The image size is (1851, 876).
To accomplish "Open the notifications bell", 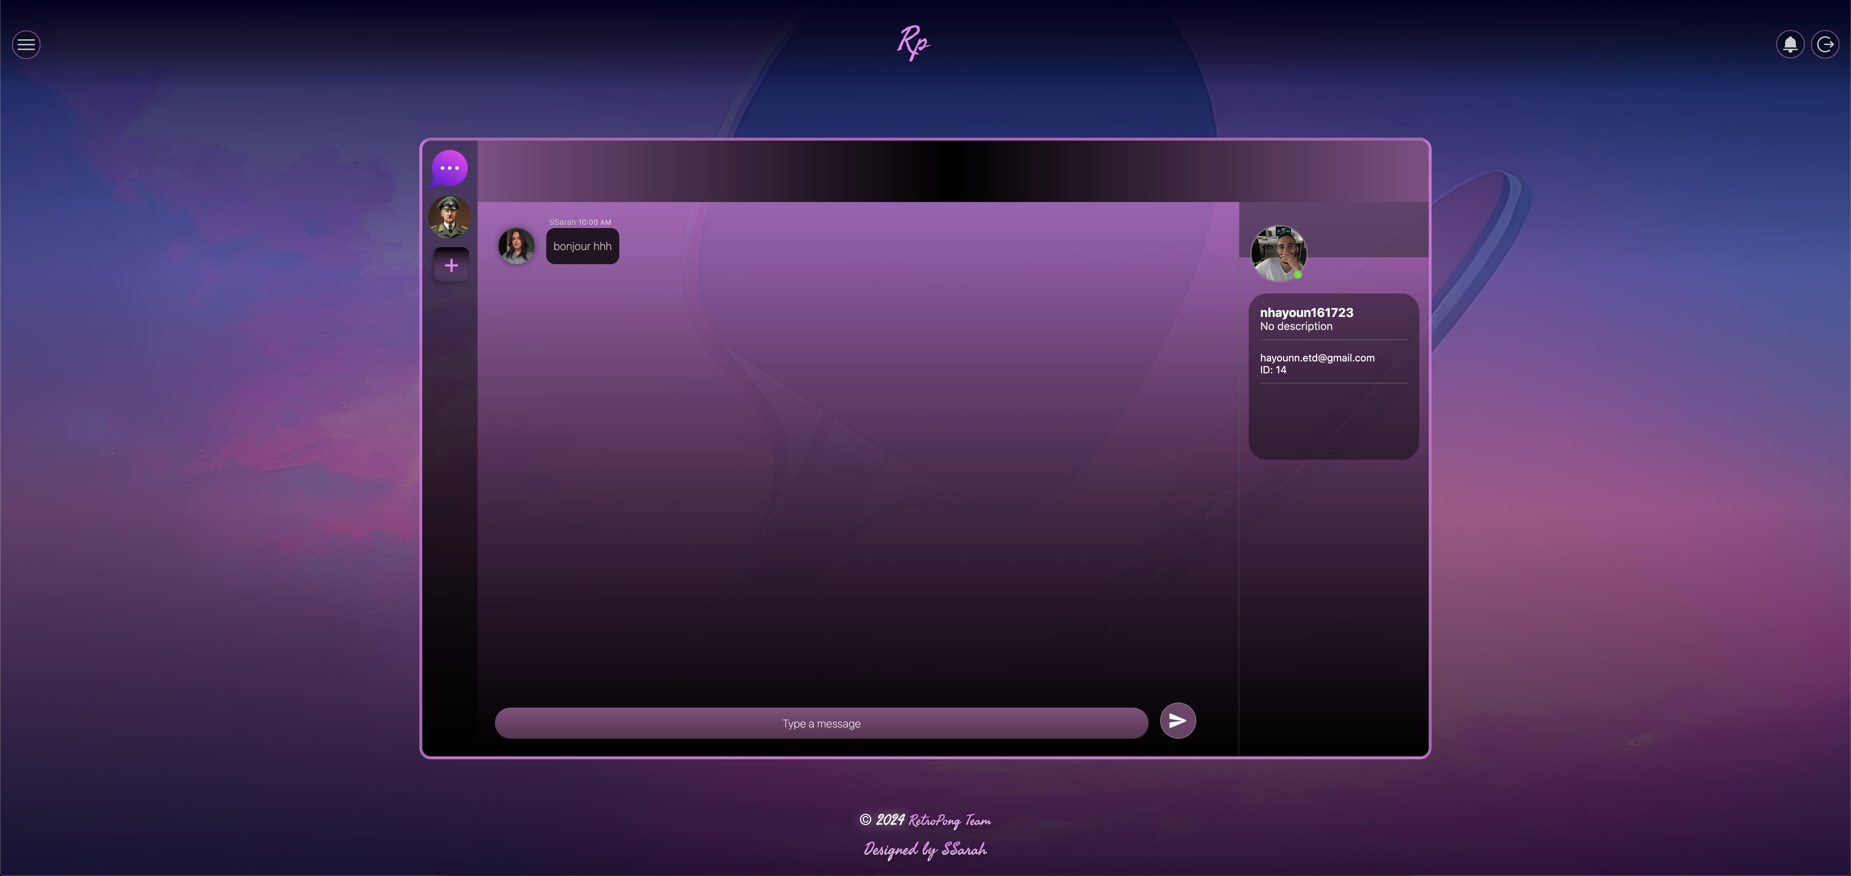I will 1790,44.
